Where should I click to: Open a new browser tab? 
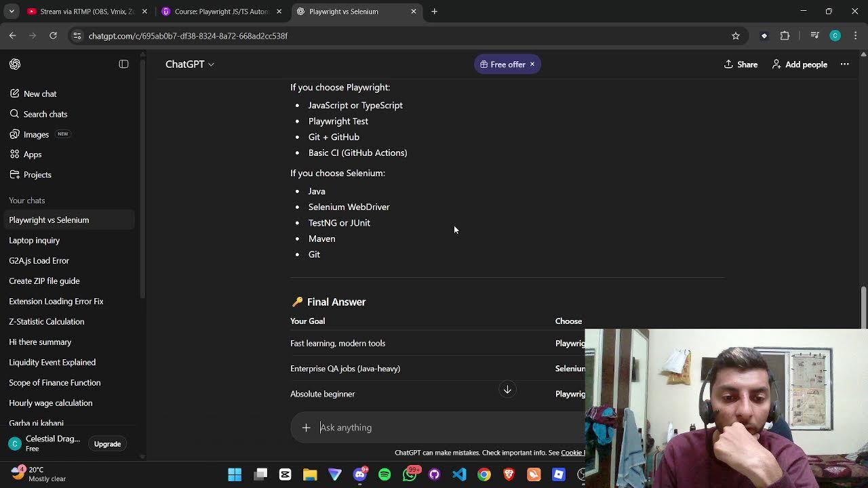435,12
